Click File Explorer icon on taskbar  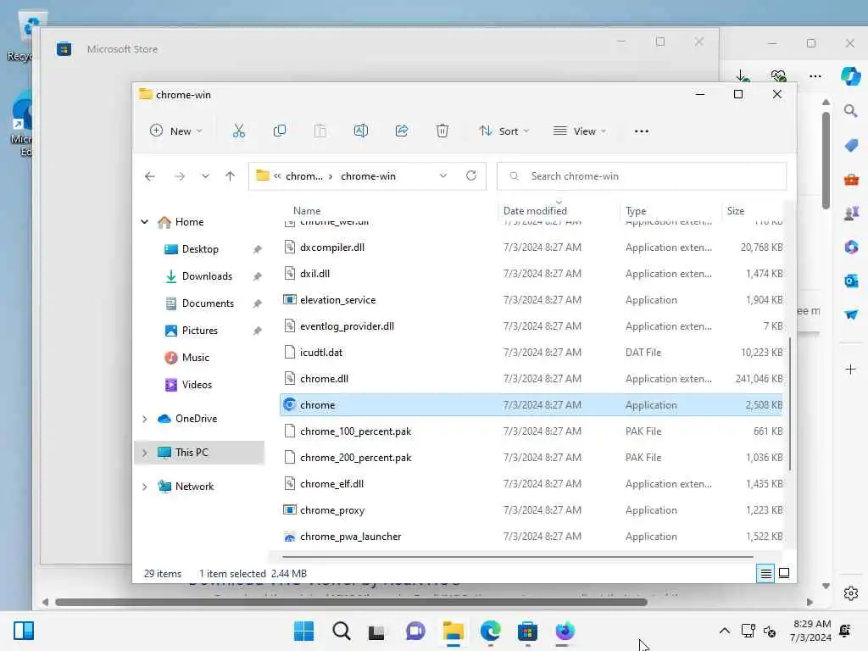[453, 631]
